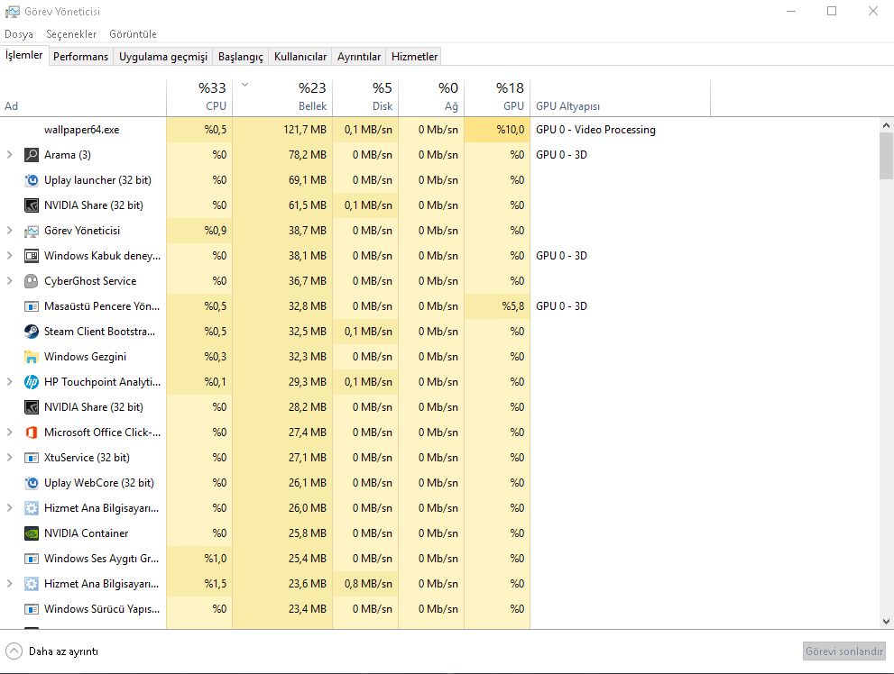This screenshot has width=894, height=674.
Task: Collapse details with Daha az ayrıntı arrow
Action: pos(14,651)
